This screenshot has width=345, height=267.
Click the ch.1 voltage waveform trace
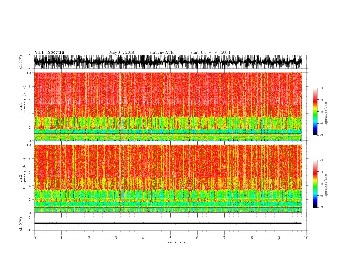pos(168,62)
